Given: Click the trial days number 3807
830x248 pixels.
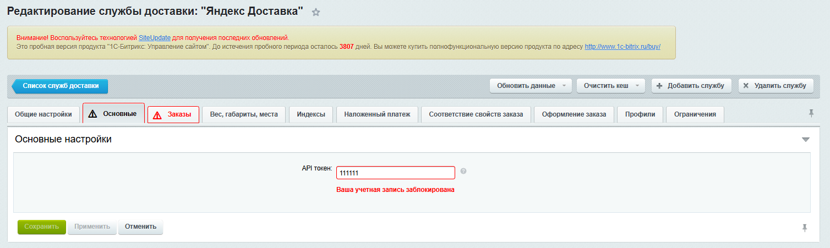Looking at the screenshot, I should click(x=347, y=47).
